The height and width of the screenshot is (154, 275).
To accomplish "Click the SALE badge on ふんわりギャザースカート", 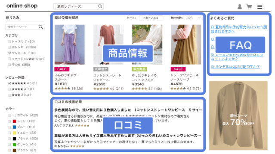I will point(62,69).
